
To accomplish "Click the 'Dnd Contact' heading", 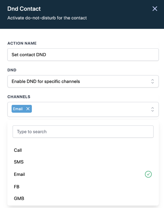I will 24,9.
